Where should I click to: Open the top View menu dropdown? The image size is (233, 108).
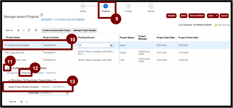(9, 30)
